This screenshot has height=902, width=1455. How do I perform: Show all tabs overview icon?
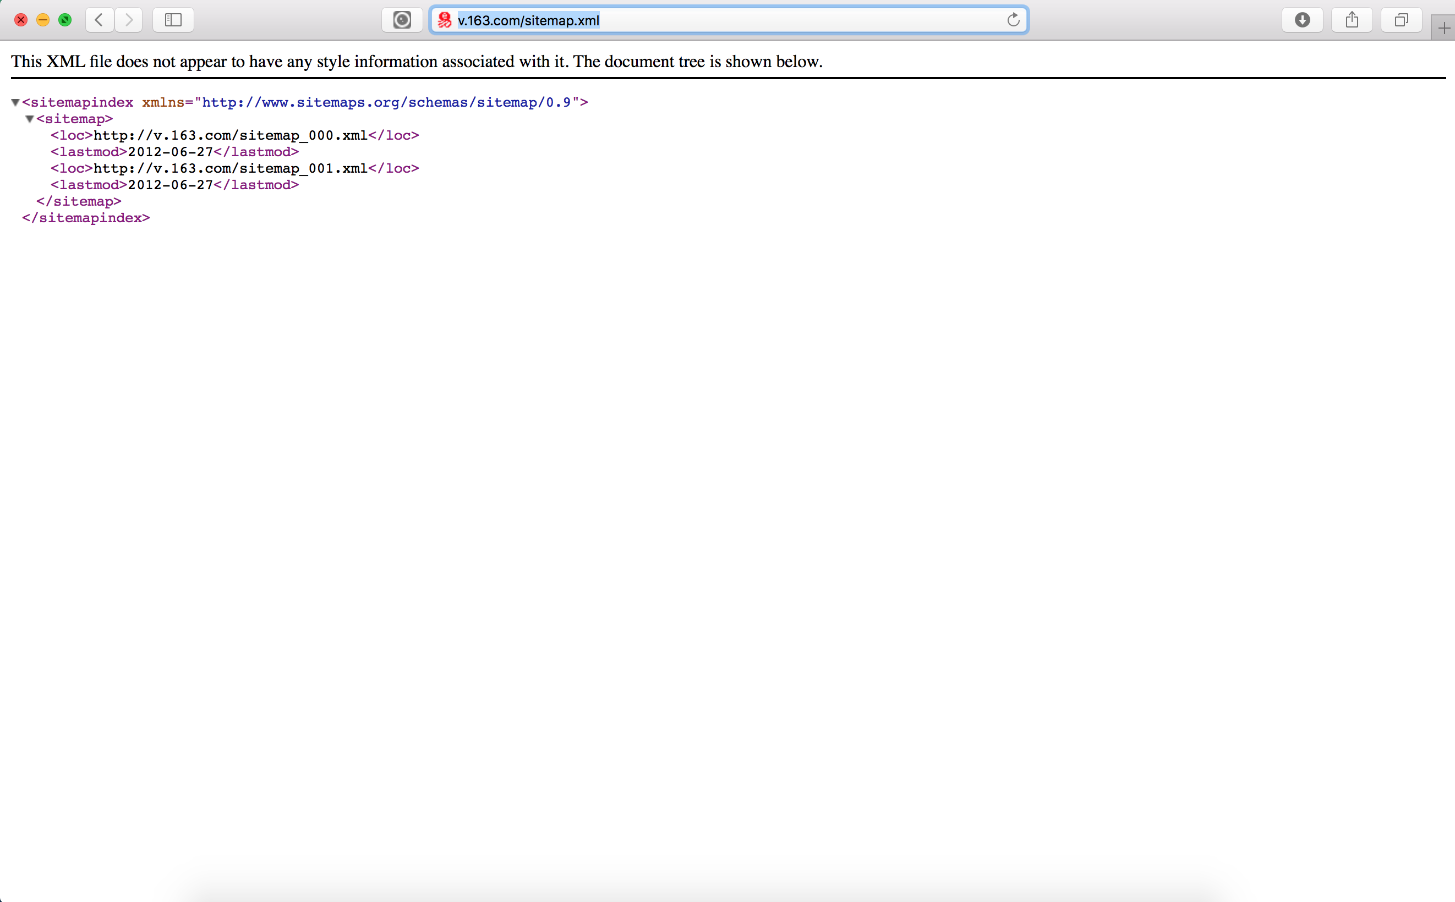(1401, 20)
